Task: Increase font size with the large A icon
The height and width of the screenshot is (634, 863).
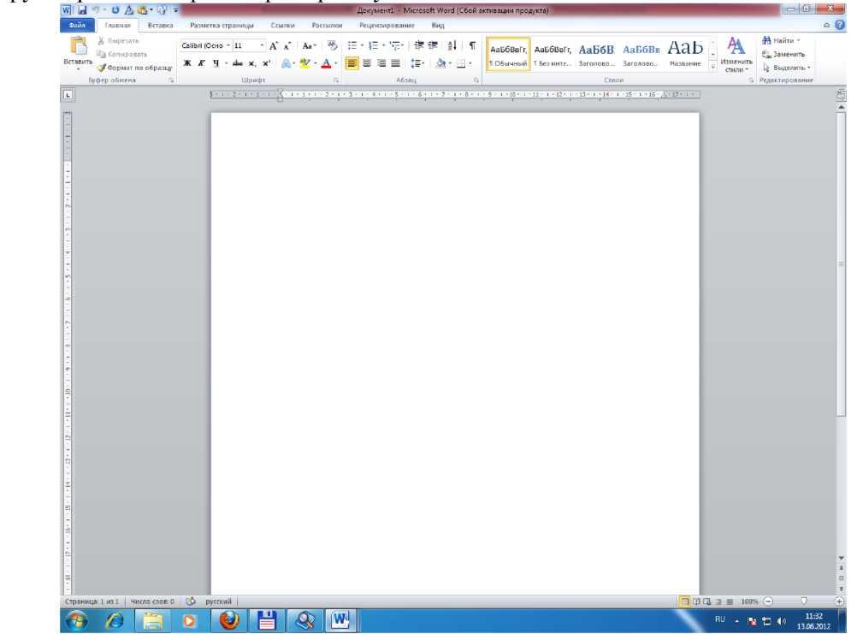Action: point(274,45)
